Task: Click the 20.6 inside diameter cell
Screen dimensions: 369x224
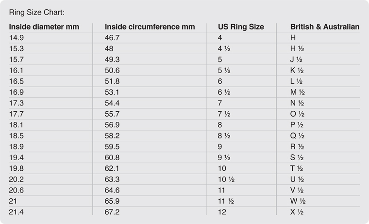Action: point(17,190)
